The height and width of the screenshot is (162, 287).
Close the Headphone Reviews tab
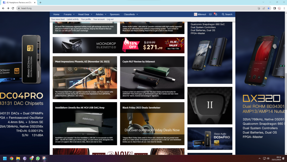click(35, 3)
